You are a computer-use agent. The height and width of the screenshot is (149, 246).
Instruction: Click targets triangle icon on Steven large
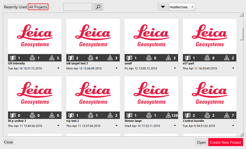point(168,115)
